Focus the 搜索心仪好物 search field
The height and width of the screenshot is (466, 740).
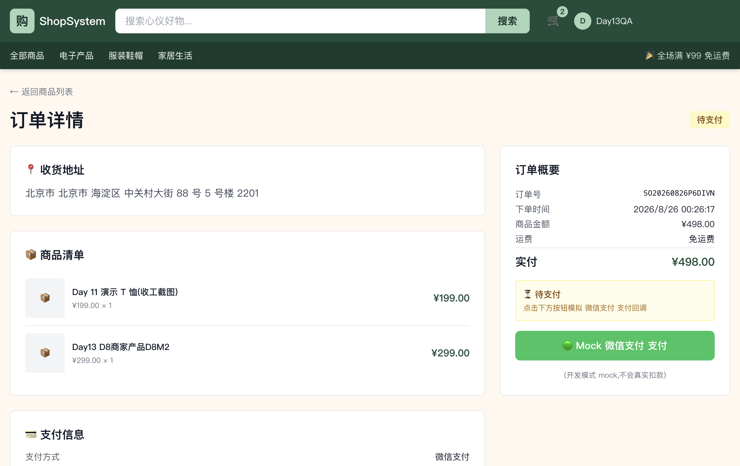tap(300, 21)
